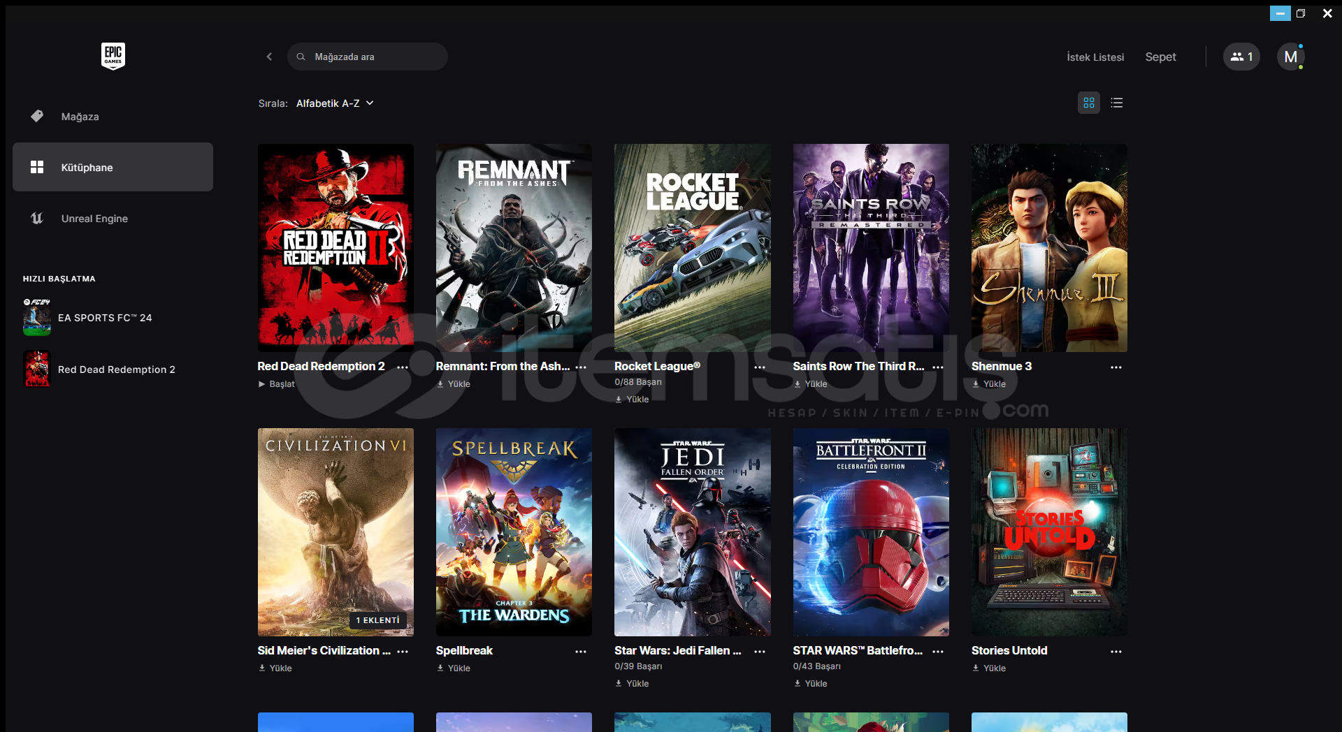Click Yükle under STAR WARS Battlefront
The height and width of the screenshot is (732, 1342).
pyautogui.click(x=811, y=684)
